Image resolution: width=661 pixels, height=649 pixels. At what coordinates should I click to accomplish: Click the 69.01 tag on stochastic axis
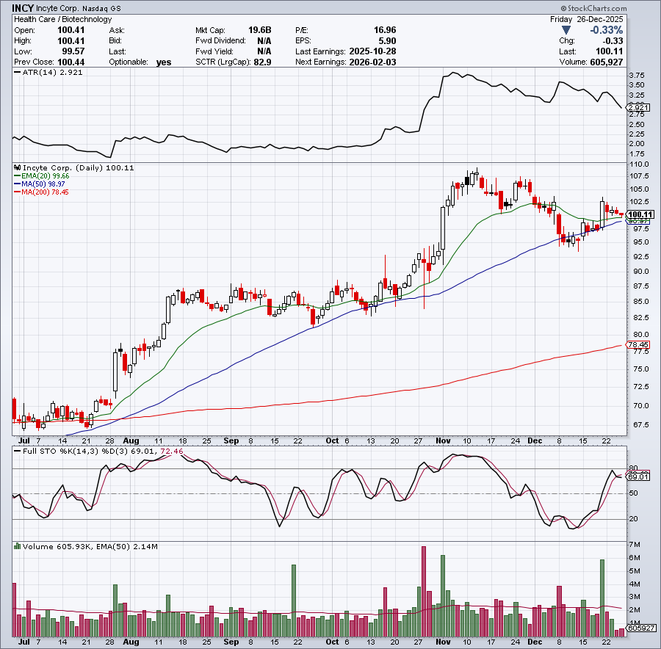click(638, 477)
